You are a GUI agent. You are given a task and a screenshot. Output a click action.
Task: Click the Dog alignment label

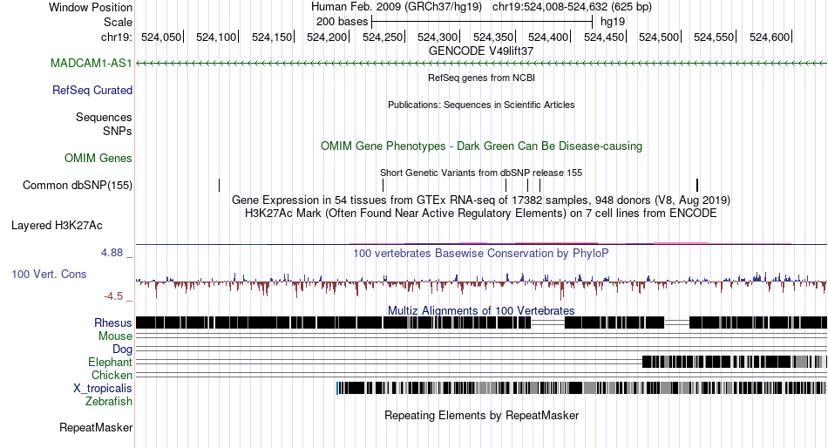tap(123, 350)
